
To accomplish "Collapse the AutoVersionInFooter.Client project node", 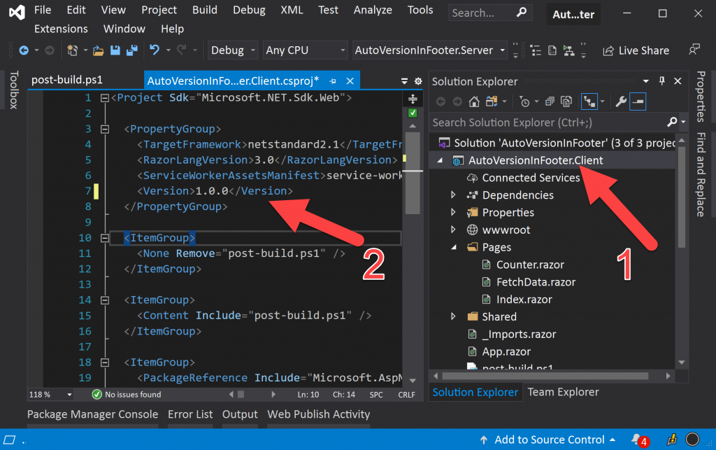I will click(x=440, y=160).
